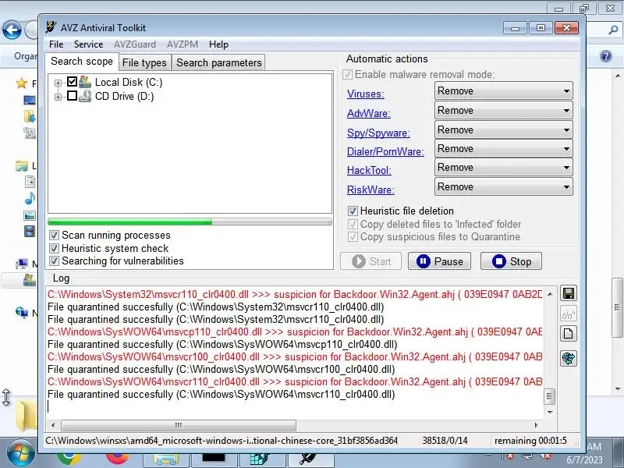Click the 38518/0/14 status counter
Screen dimensions: 624x468
(445, 441)
